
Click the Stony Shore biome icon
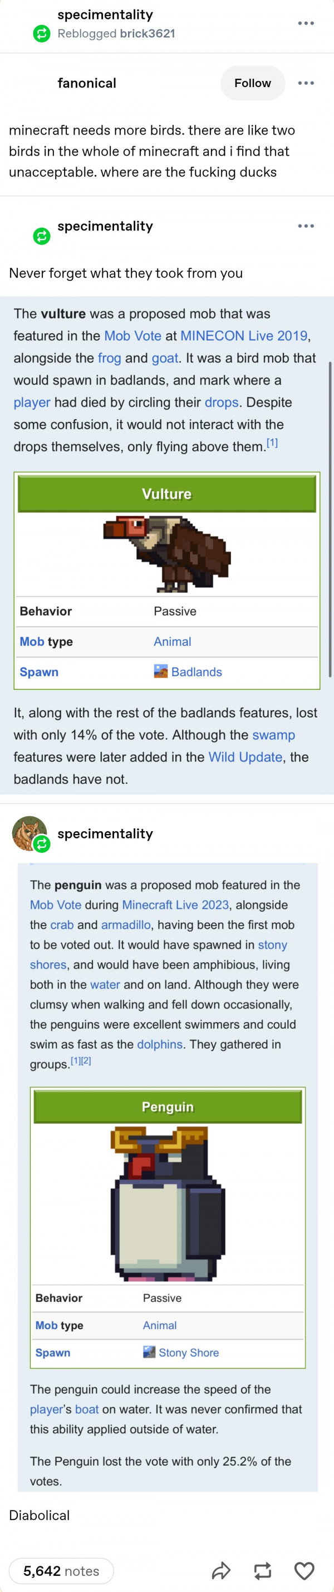coord(149,1352)
